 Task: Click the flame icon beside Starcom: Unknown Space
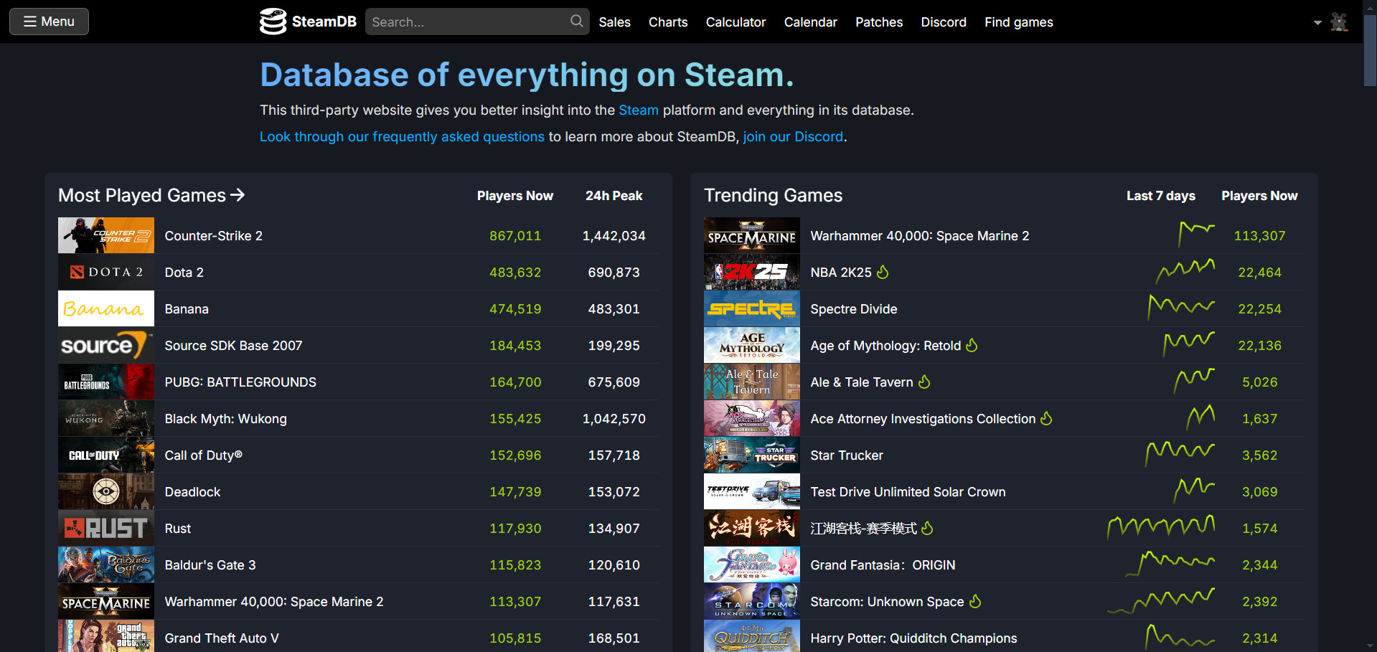point(975,602)
